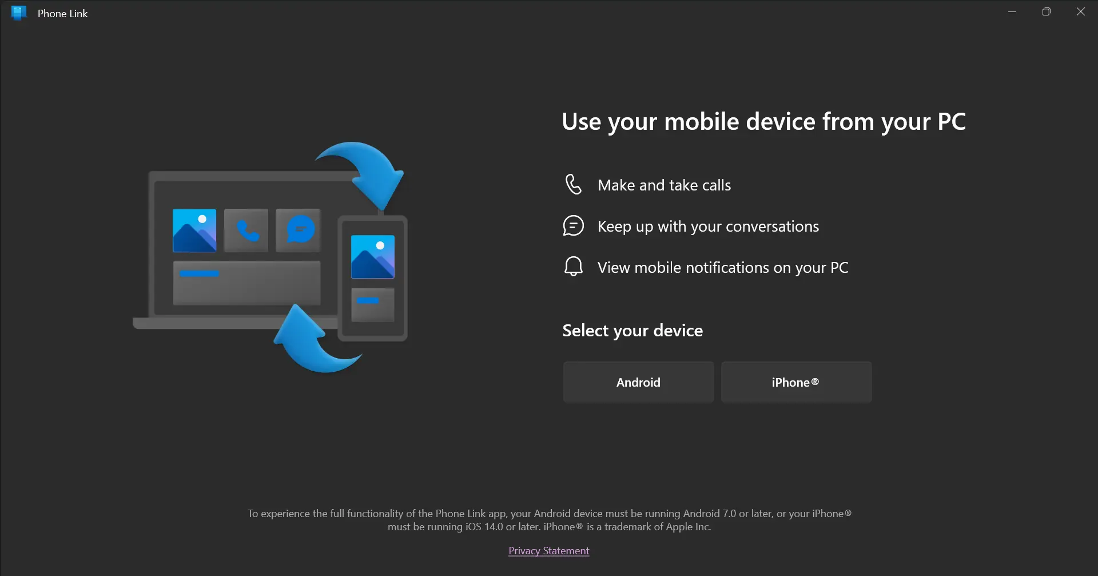Restore down the Phone Link window
1098x576 pixels.
point(1047,12)
